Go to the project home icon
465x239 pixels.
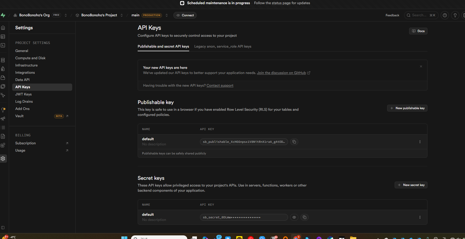point(3,28)
